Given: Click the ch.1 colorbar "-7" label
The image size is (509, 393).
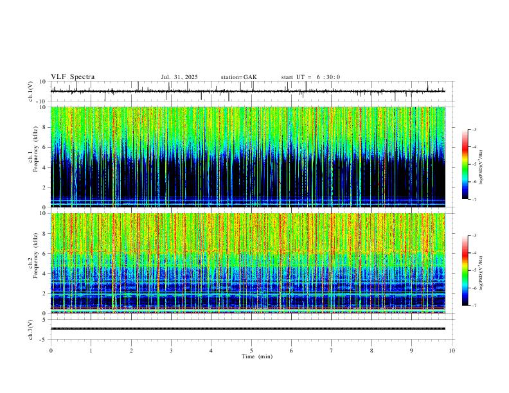Looking at the screenshot, I should (474, 199).
